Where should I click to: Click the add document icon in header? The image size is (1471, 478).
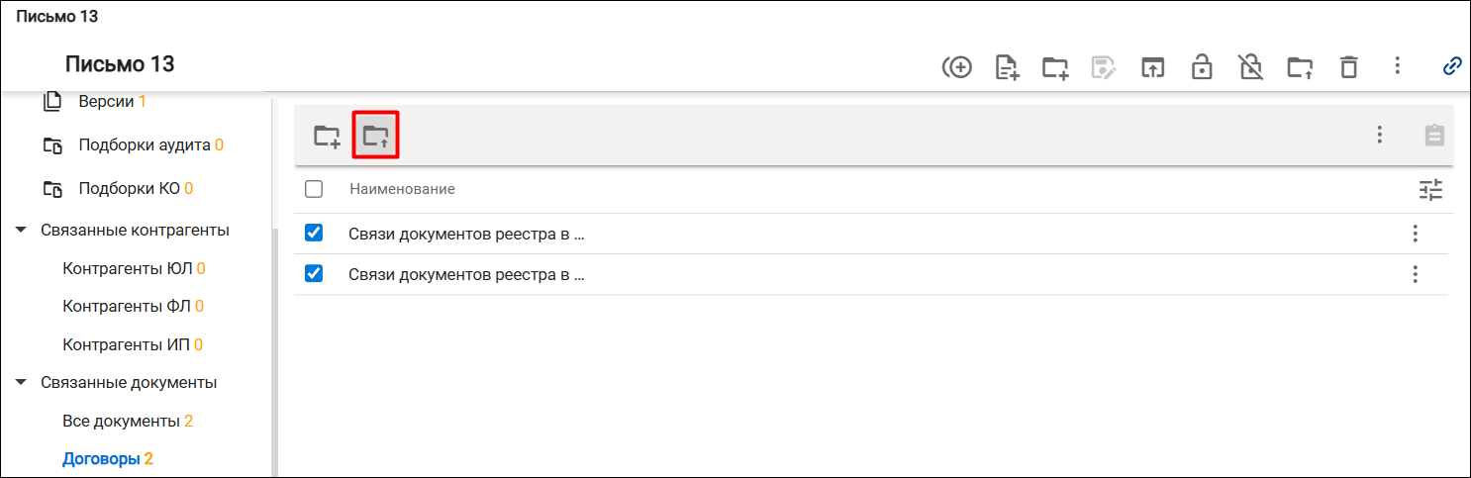1007,67
